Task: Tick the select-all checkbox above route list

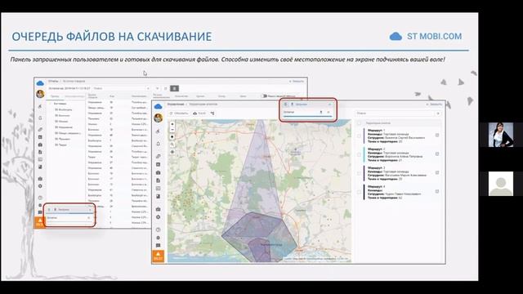Action: 360,123
